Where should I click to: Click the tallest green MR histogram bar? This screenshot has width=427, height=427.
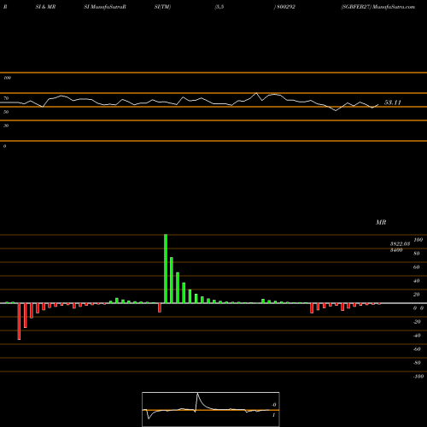click(166, 269)
